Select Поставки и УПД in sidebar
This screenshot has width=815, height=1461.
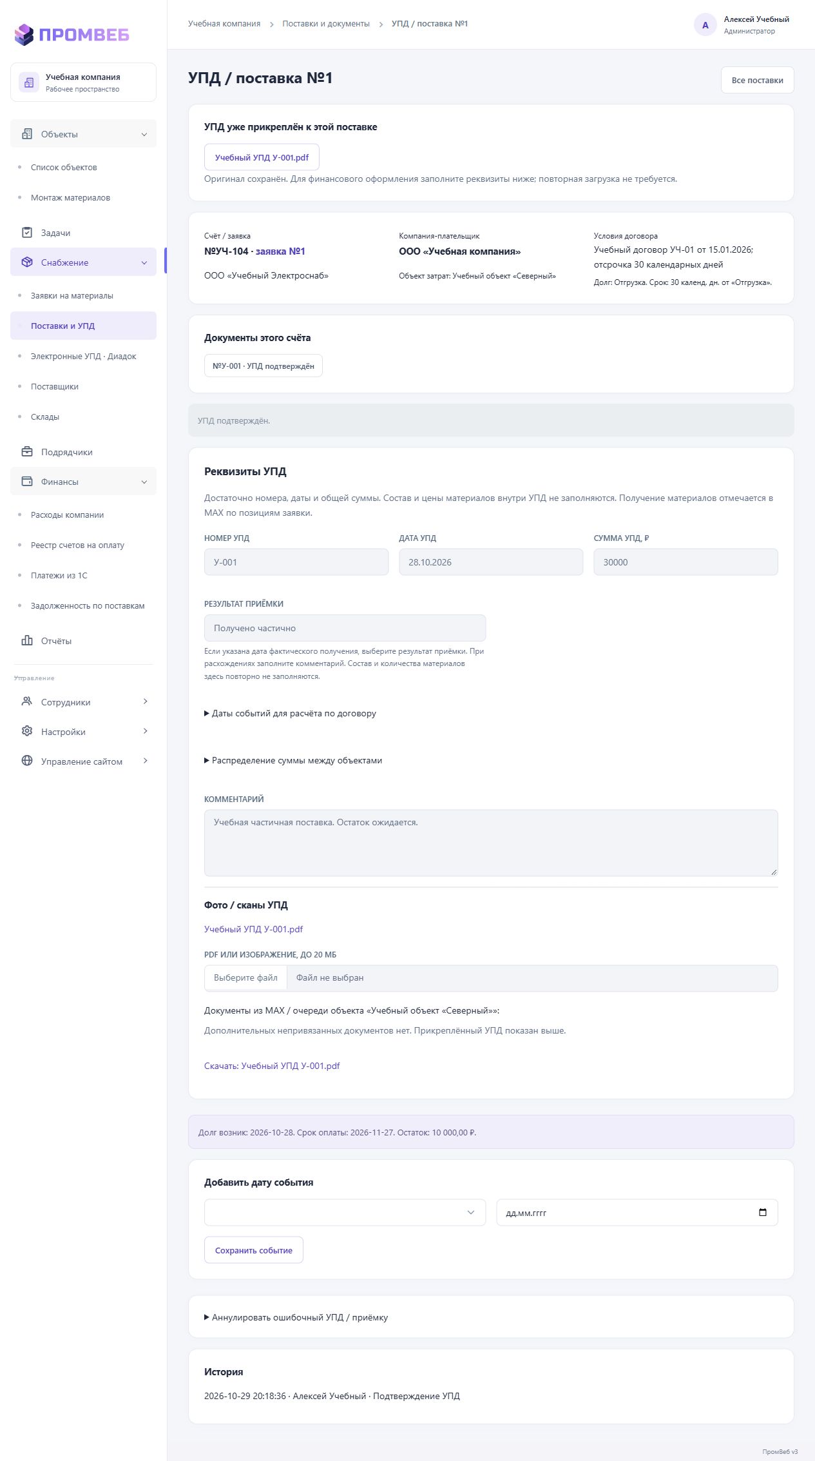click(83, 326)
